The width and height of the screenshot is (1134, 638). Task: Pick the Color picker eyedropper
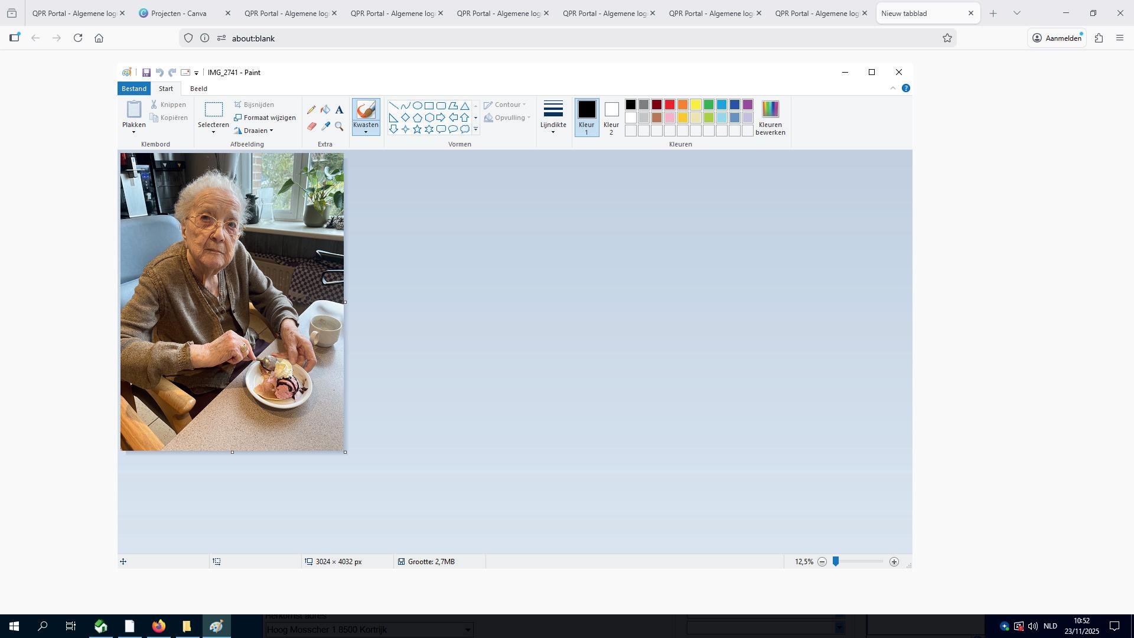click(325, 126)
